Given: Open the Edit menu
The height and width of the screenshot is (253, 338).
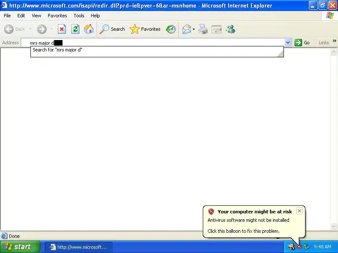Looking at the screenshot, I should point(21,16).
